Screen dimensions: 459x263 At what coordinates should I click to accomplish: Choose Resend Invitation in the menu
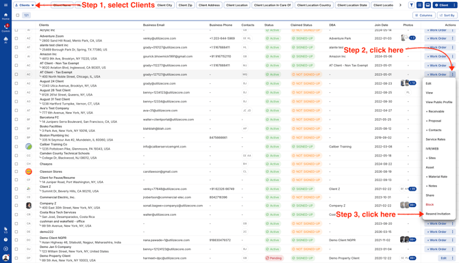(438, 214)
